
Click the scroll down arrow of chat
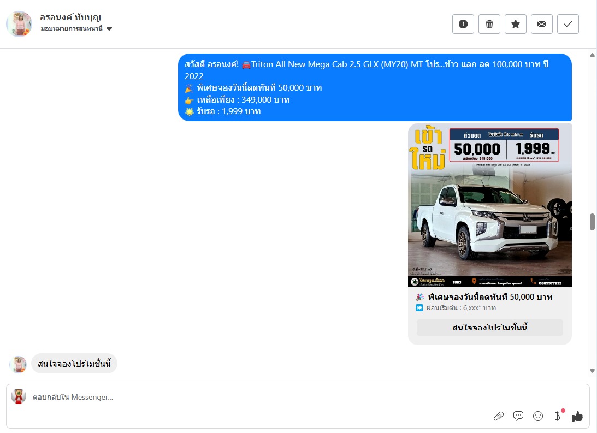click(x=592, y=371)
